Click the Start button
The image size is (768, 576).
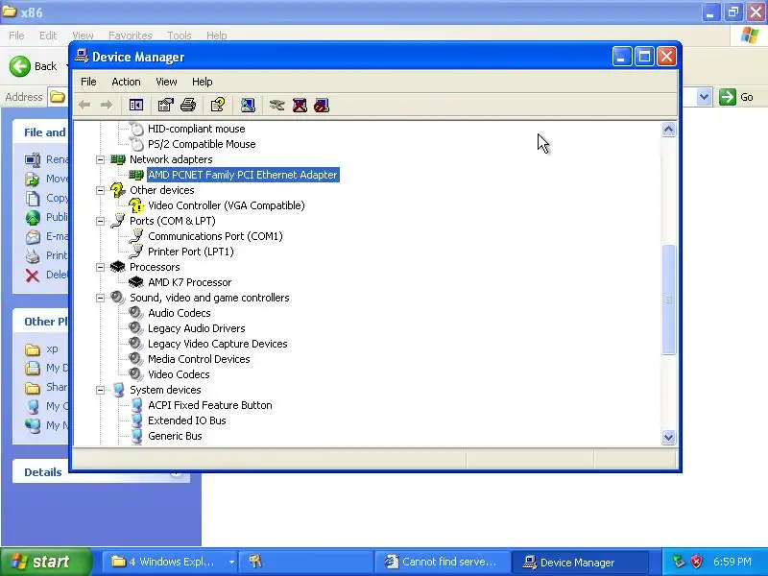click(46, 562)
